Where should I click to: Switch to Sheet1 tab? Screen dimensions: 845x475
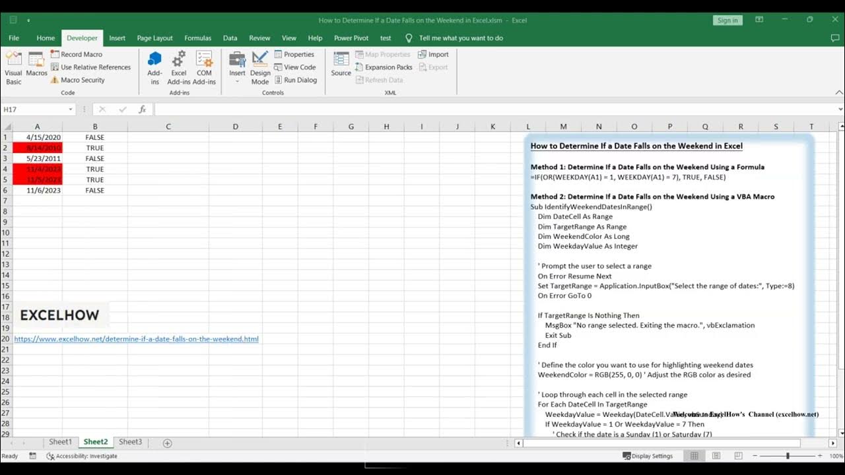coord(60,442)
